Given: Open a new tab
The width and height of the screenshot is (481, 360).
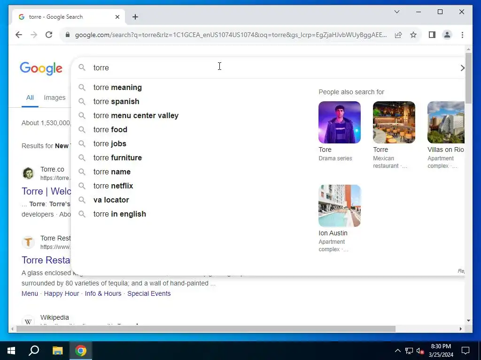Looking at the screenshot, I should point(135,17).
